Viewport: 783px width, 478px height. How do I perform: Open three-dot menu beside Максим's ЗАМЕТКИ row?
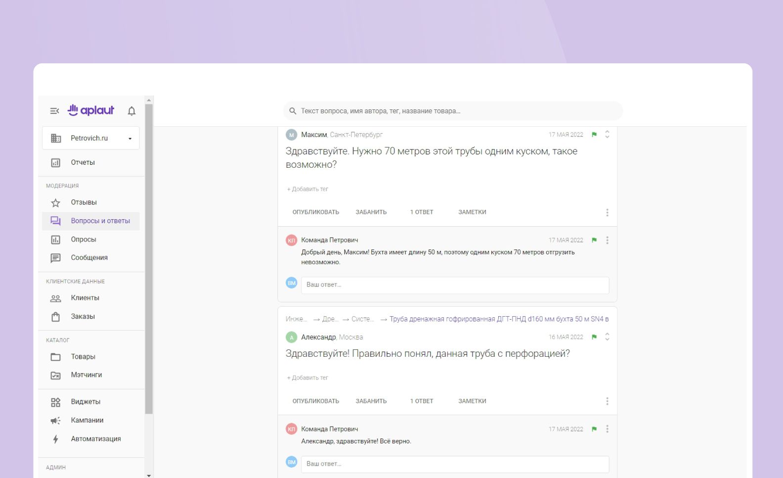coord(607,212)
